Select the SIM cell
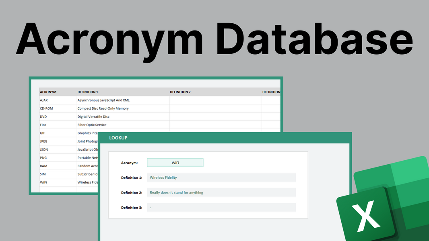The width and height of the screenshot is (429, 241). pos(58,174)
